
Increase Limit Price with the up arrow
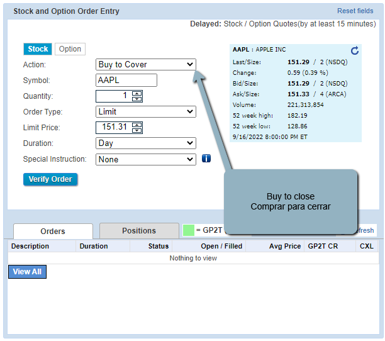137,125
